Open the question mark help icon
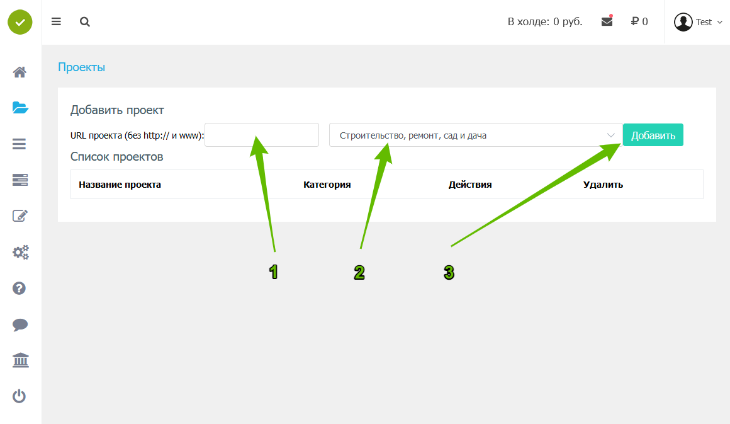 [20, 289]
